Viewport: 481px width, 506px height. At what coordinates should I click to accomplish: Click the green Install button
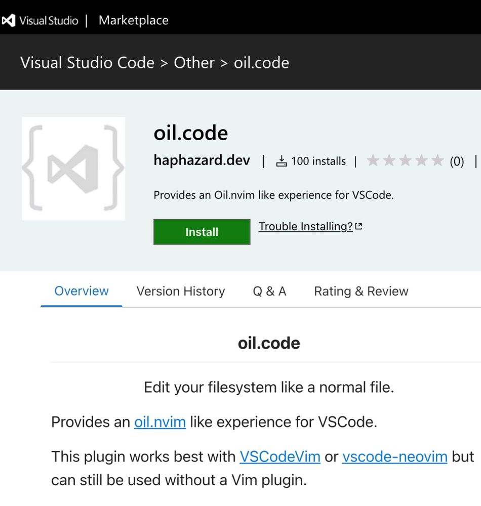[x=202, y=232]
